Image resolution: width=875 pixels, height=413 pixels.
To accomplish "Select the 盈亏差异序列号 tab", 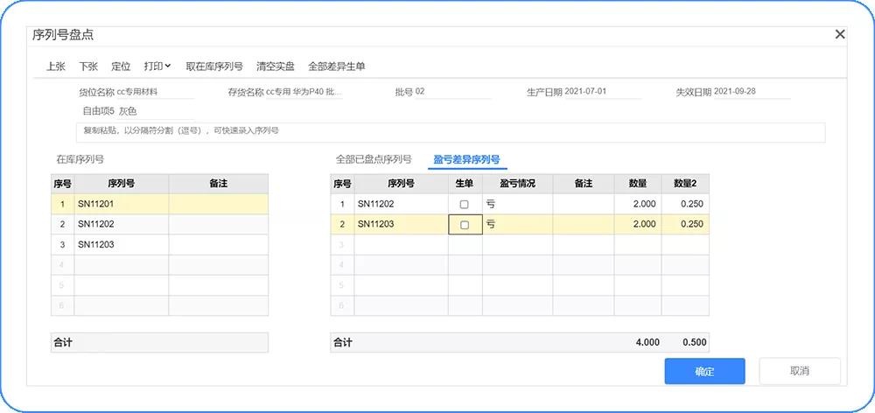I will click(467, 160).
